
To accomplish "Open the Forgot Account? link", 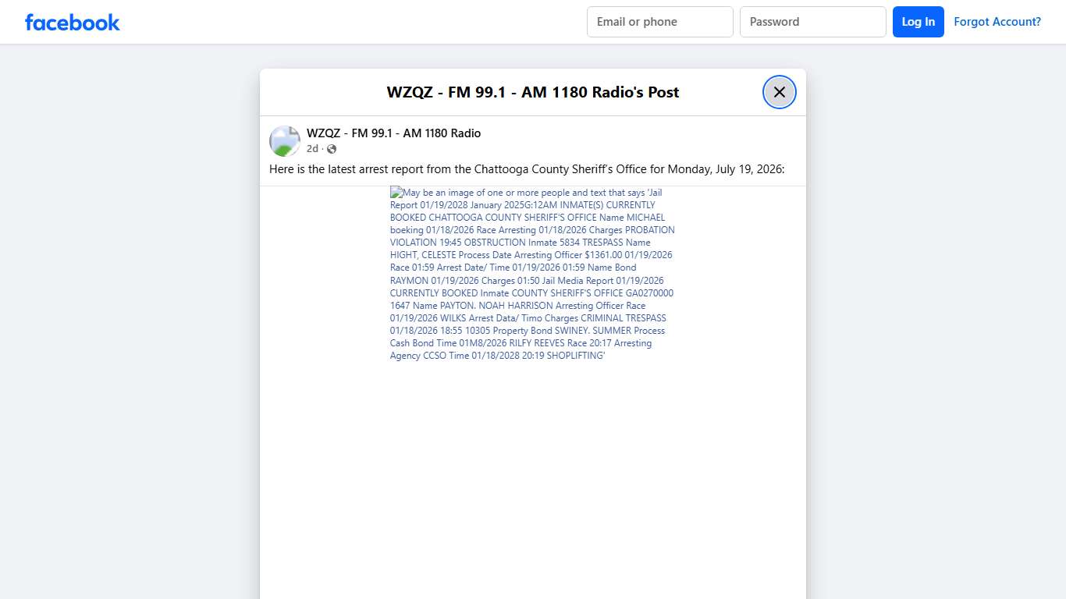I will click(997, 21).
